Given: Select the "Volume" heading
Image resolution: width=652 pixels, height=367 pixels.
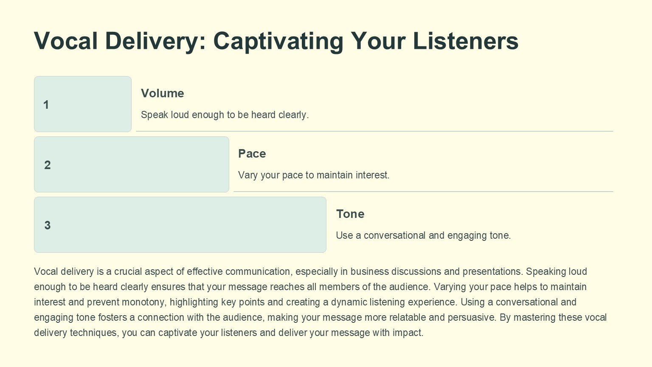Looking at the screenshot, I should [x=163, y=93].
